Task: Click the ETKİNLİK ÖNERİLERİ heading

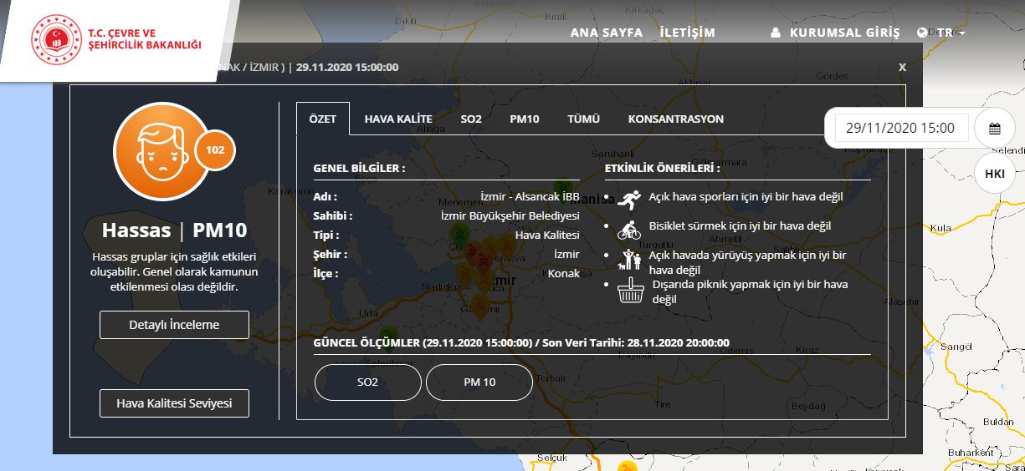Action: coord(663,168)
